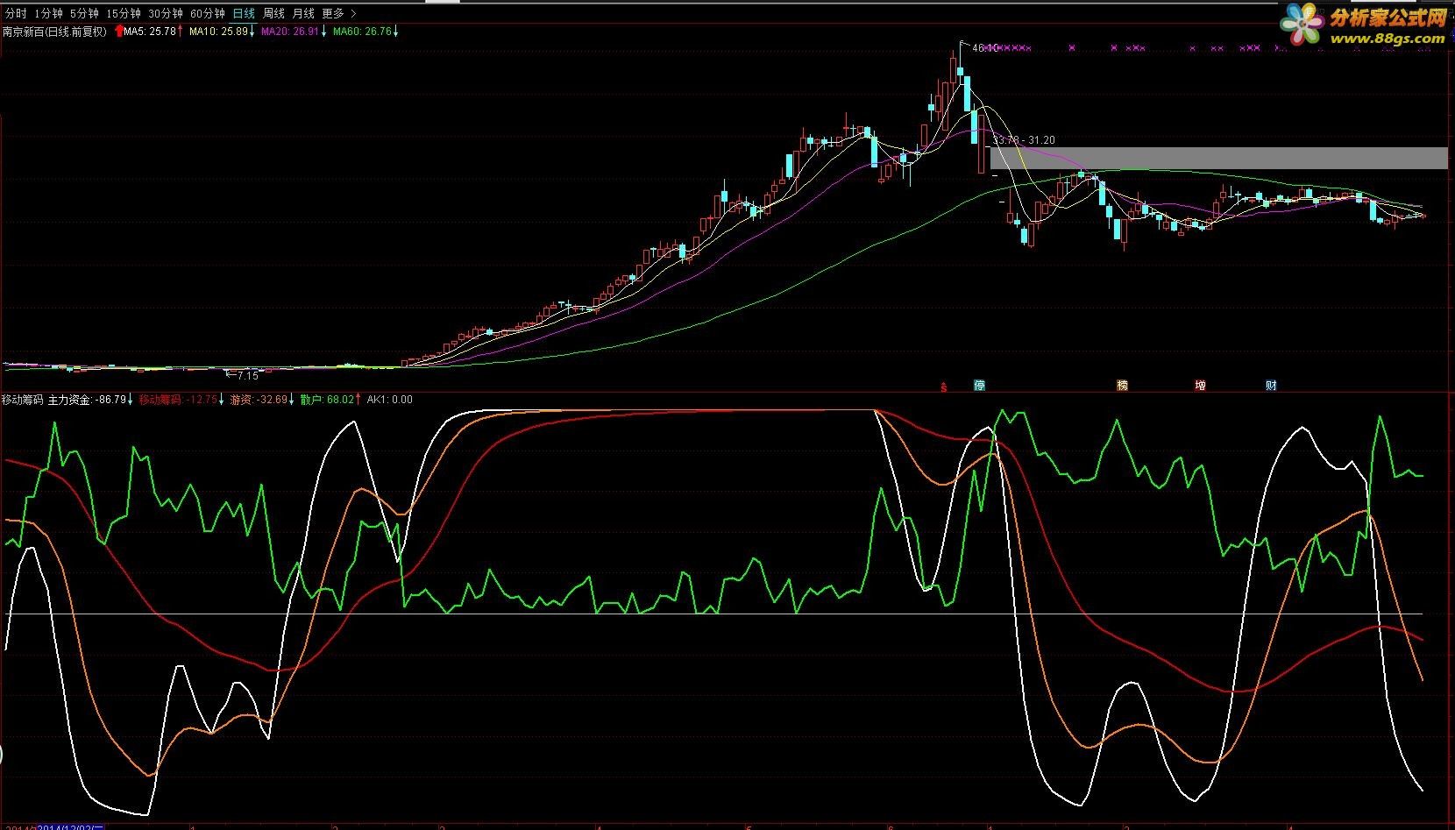Switch to the 日线 daily chart tab
The image size is (1455, 830).
(x=243, y=14)
